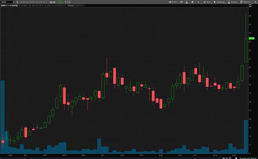Image resolution: width=258 pixels, height=159 pixels.
Task: Click the current price 23.34 bubble
Action: pos(252,38)
